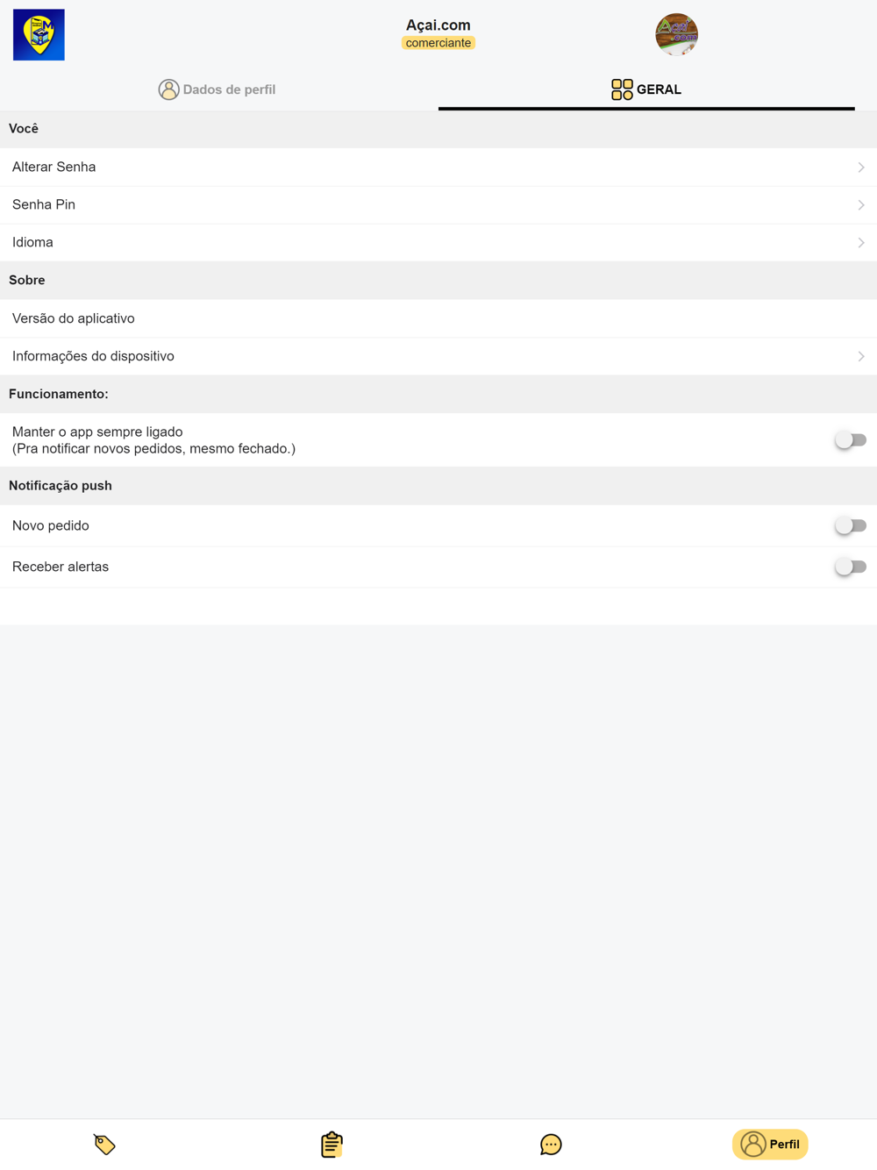Open the chat bubble icon
The image size is (877, 1170).
pyautogui.click(x=551, y=1145)
